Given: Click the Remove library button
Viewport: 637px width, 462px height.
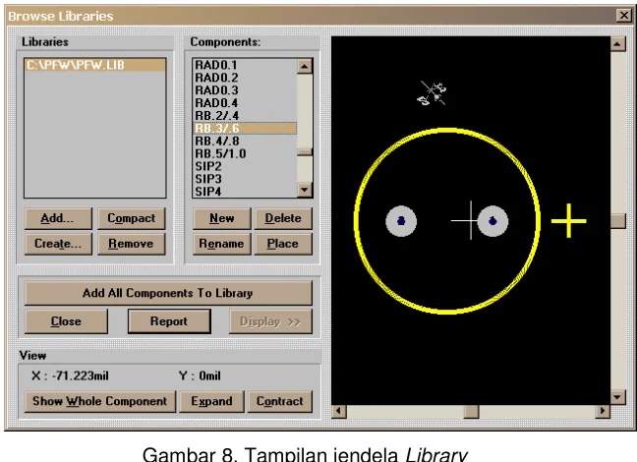Looking at the screenshot, I should point(131,244).
